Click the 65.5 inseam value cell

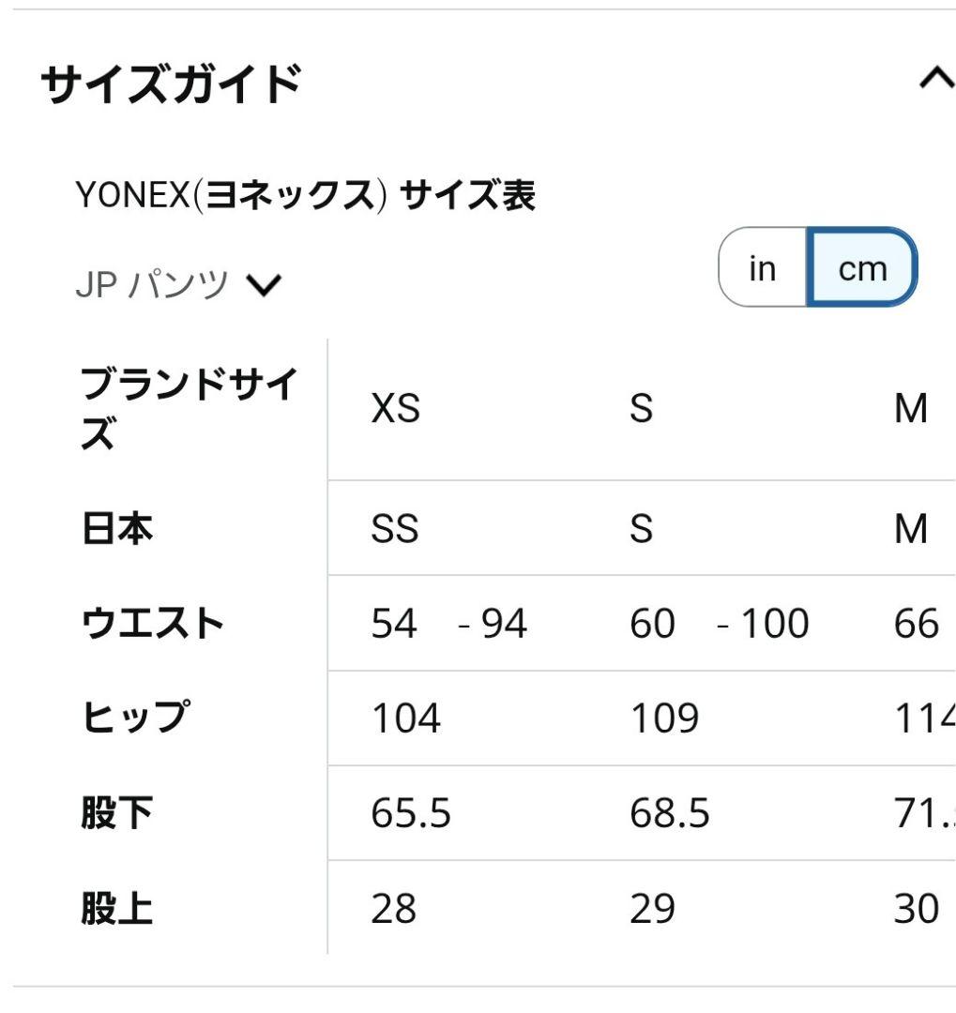pyautogui.click(x=410, y=812)
